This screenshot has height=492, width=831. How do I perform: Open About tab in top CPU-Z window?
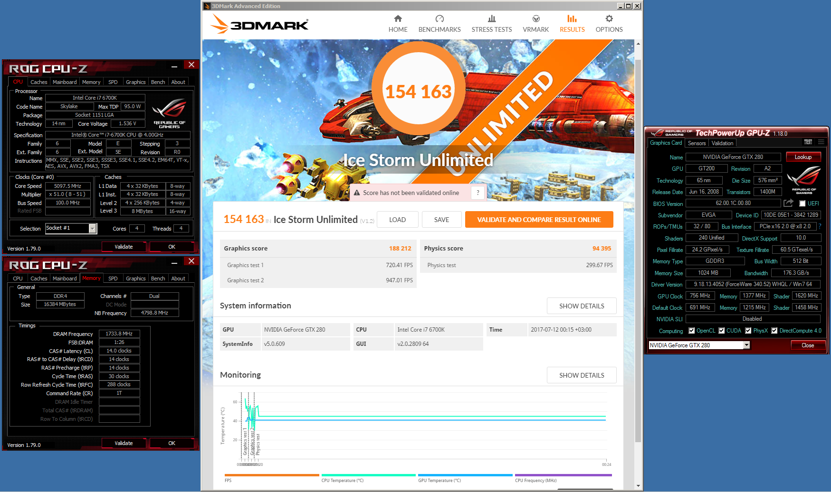pyautogui.click(x=178, y=82)
